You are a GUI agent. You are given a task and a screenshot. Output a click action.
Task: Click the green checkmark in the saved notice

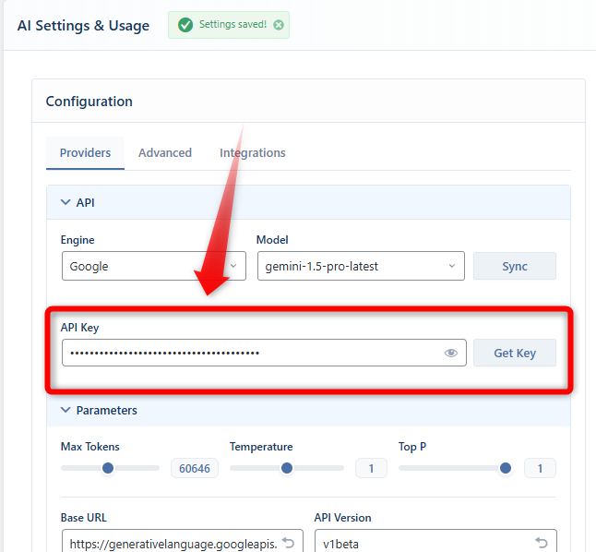tap(185, 25)
